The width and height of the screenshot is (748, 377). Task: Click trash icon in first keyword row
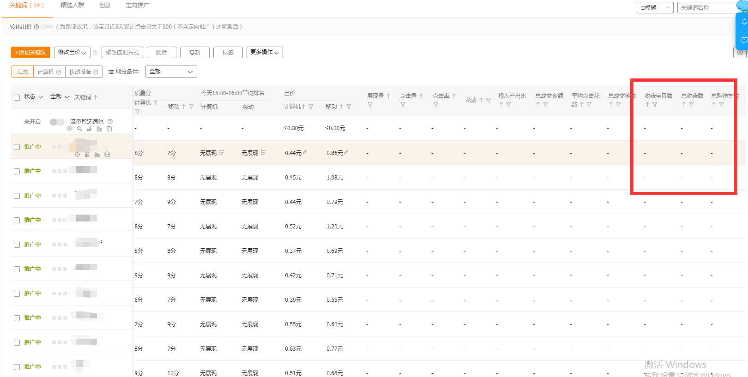(87, 155)
